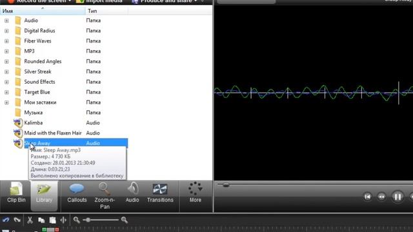Click the Split icon in timeline toolbar
The width and height of the screenshot is (413, 232).
63,220
